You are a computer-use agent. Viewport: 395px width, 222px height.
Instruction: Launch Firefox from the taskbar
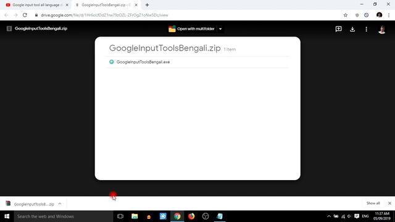[x=191, y=216]
